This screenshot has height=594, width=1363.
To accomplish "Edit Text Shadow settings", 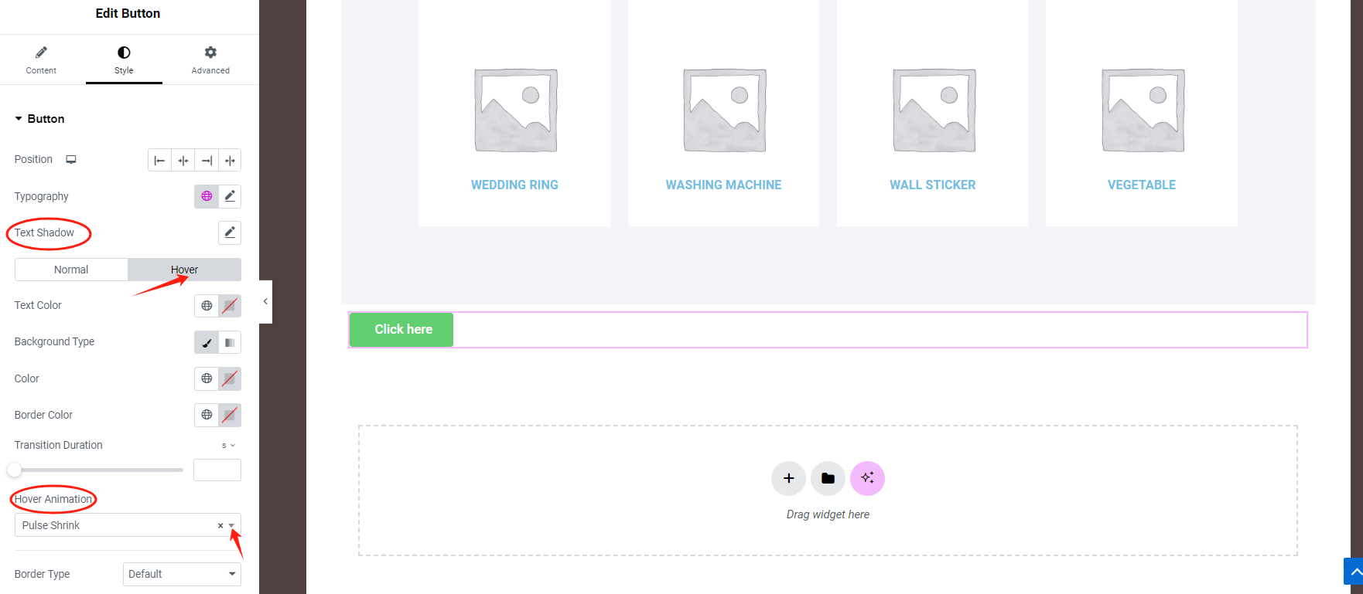I will (230, 233).
